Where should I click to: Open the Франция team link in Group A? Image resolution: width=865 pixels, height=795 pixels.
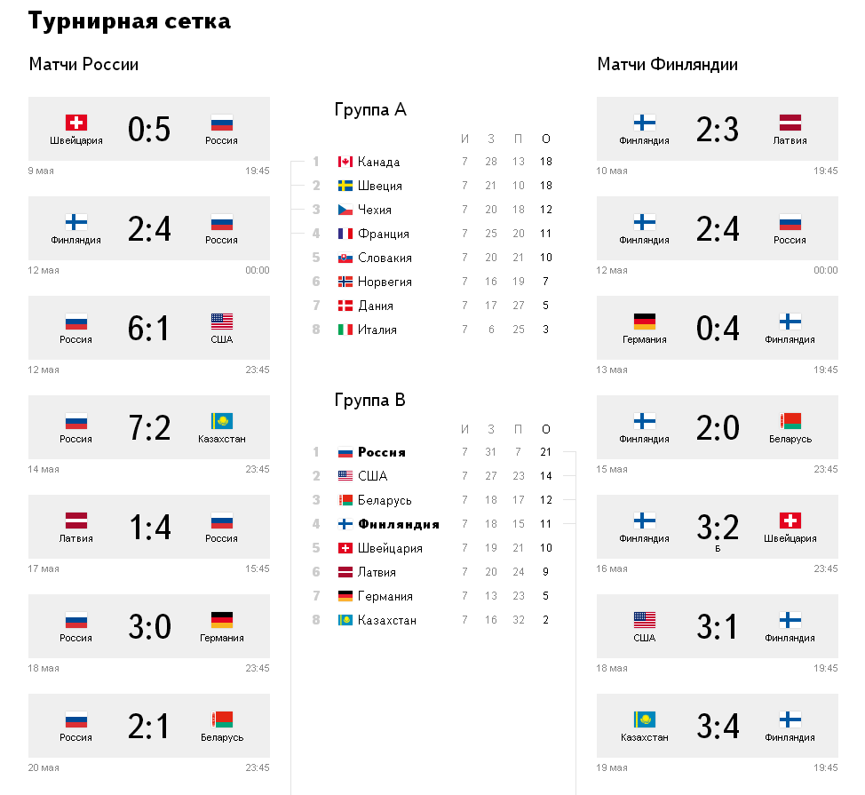(384, 234)
